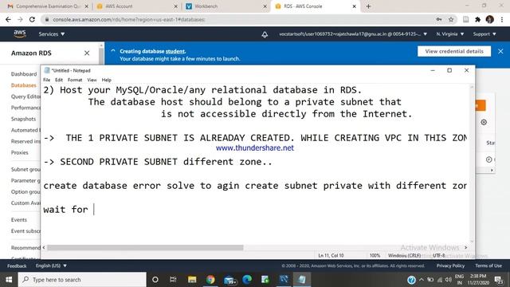
Task: Open the Chrome profile avatar
Action: click(x=490, y=19)
